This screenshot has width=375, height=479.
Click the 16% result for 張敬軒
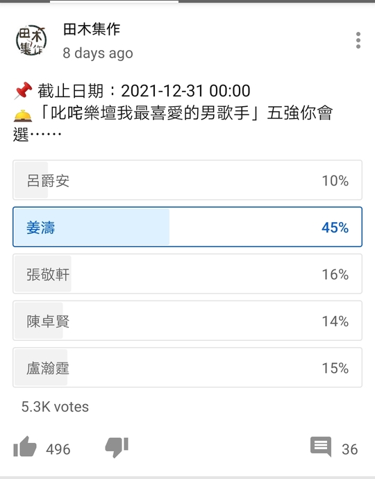pyautogui.click(x=335, y=274)
